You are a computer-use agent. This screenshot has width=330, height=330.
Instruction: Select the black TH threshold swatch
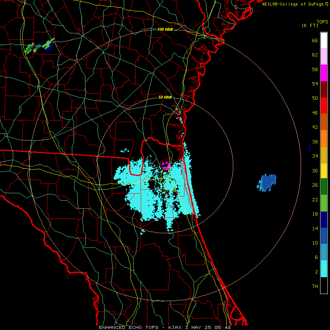(324, 285)
